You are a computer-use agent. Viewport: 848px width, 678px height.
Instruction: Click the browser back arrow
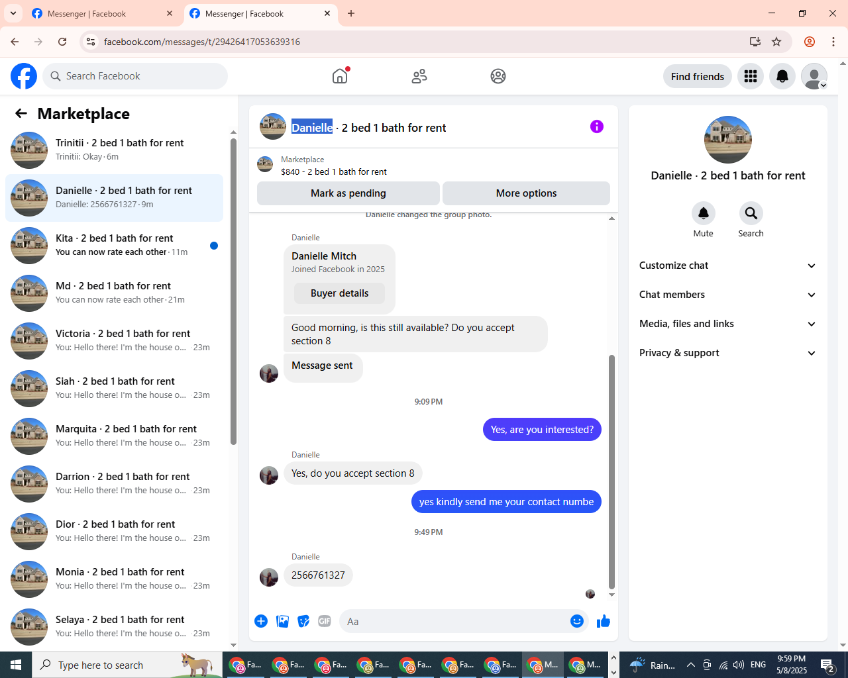(15, 42)
